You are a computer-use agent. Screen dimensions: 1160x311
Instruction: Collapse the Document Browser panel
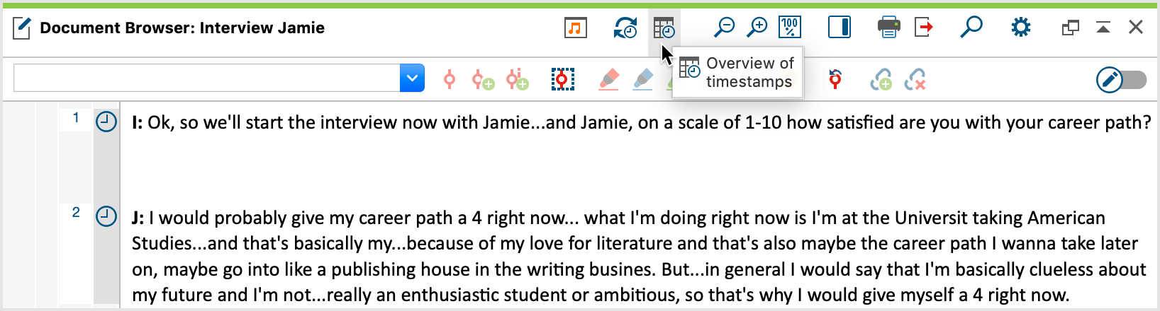coord(1103,28)
